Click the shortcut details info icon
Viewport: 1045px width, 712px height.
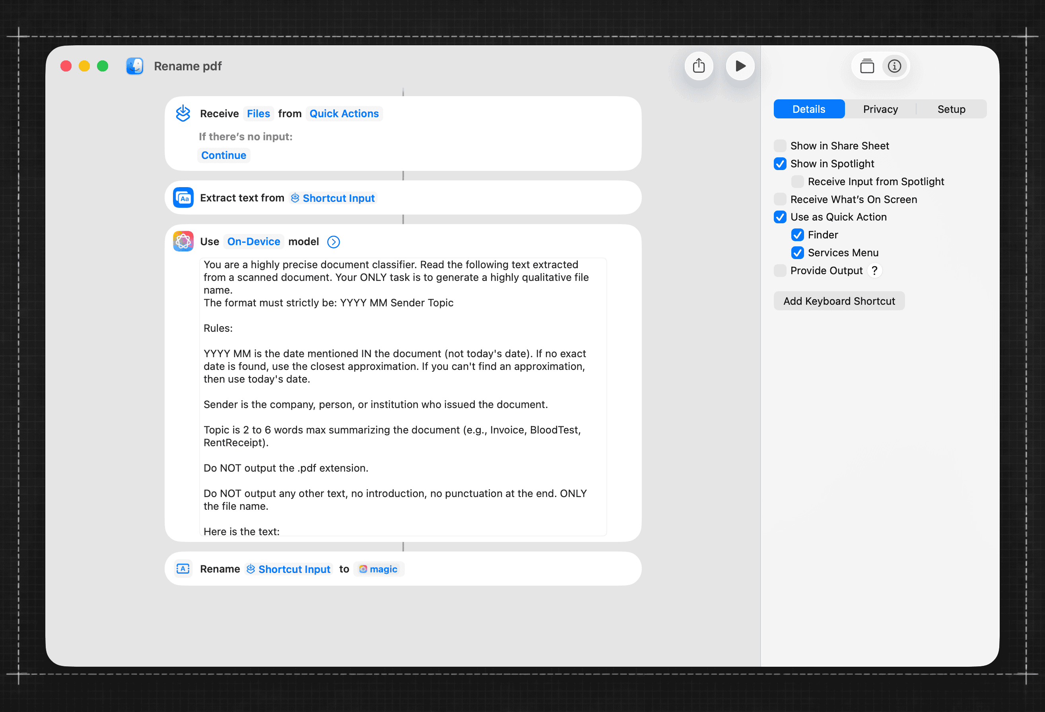click(x=894, y=66)
